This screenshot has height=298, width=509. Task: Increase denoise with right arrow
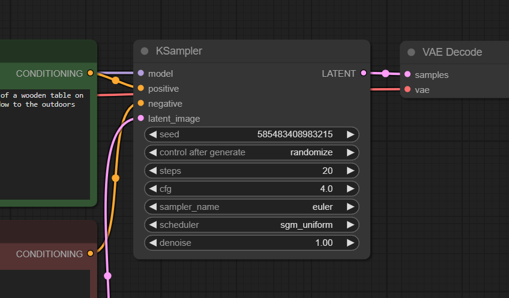pyautogui.click(x=351, y=243)
